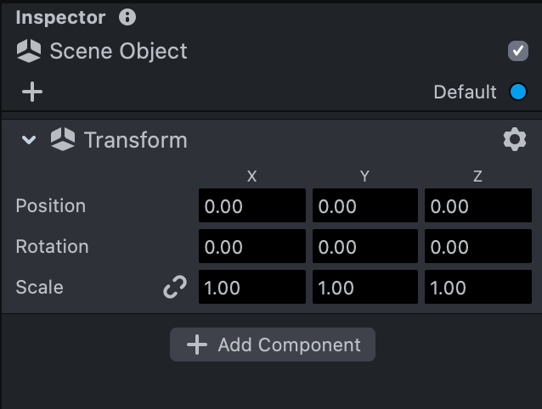
Task: Click the Scale X value field
Action: tap(251, 288)
